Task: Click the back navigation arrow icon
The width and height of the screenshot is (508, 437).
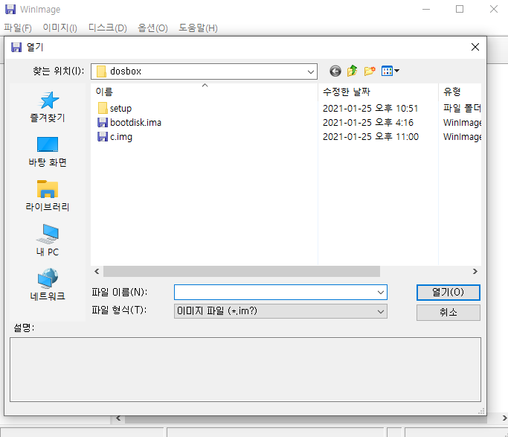Action: tap(335, 71)
